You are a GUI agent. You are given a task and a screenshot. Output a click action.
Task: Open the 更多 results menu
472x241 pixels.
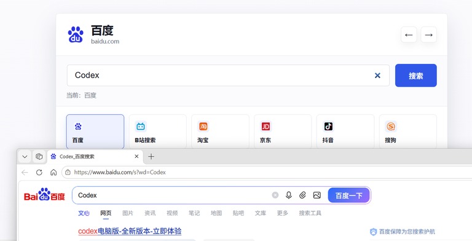[282, 213]
